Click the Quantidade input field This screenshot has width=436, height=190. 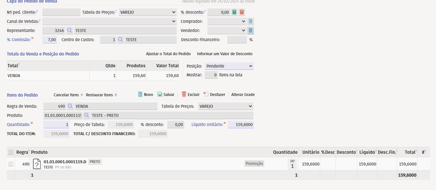point(56,125)
